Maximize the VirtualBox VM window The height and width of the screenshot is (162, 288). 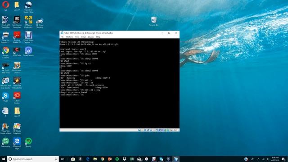(x=169, y=33)
